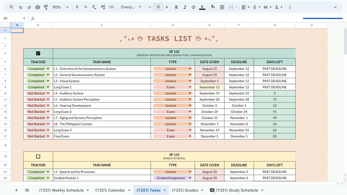Toggle the SP 132 checkbox

click(x=38, y=53)
